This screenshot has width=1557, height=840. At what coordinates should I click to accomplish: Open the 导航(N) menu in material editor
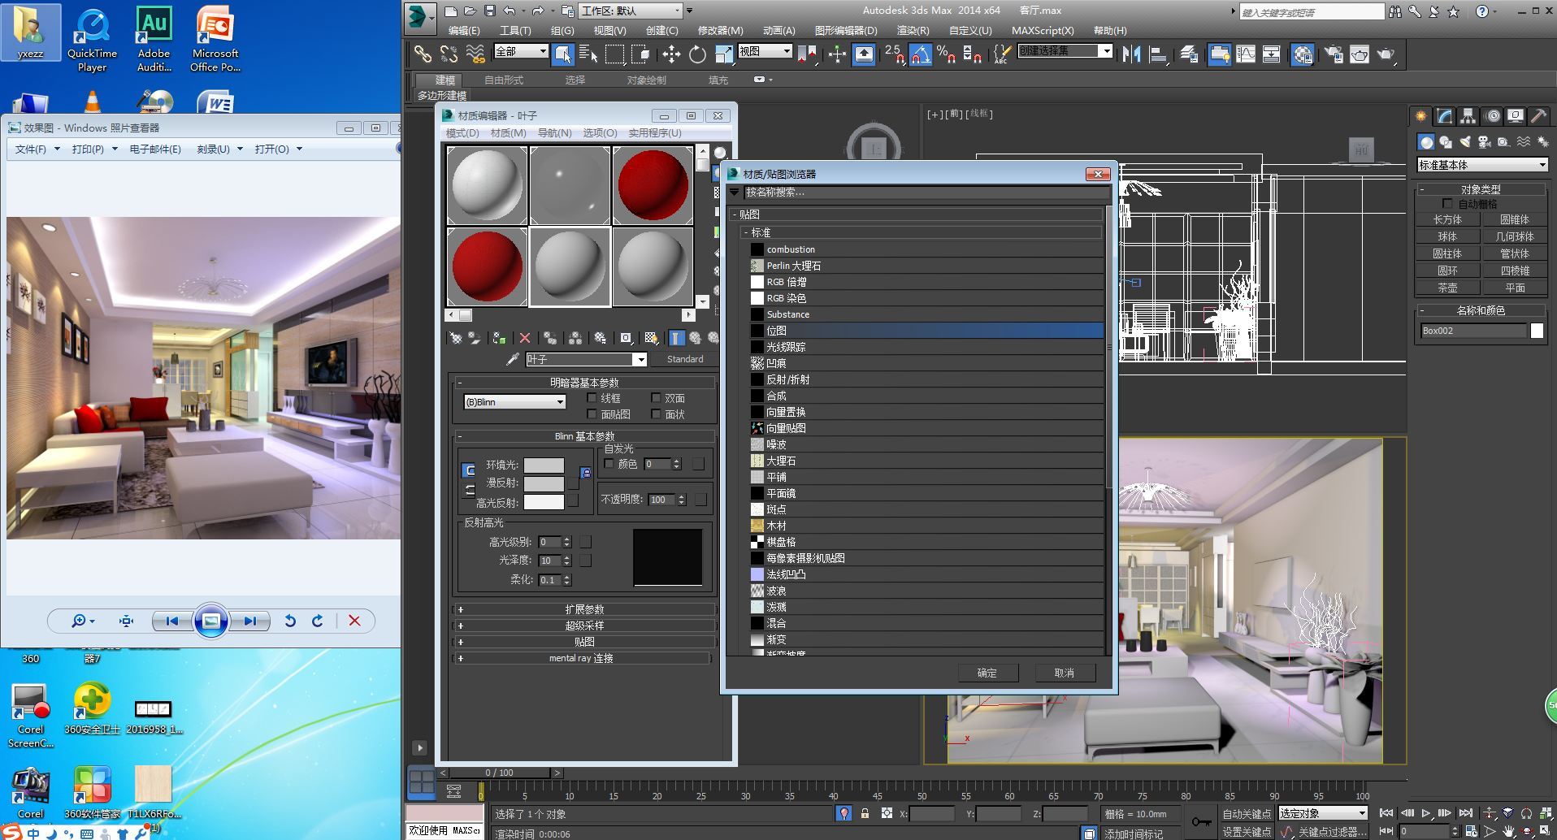point(554,133)
